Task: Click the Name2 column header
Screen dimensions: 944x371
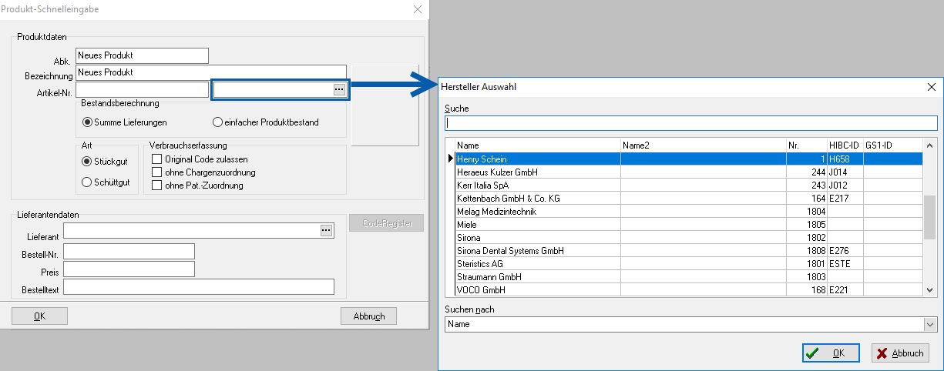Action: point(704,145)
